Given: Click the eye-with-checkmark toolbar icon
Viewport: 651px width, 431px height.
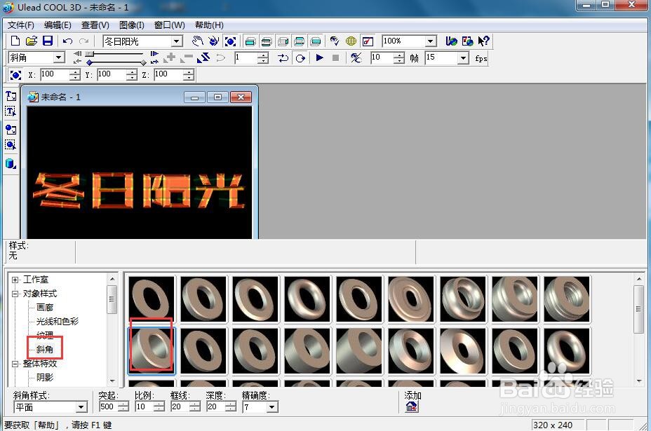Looking at the screenshot, I should (x=335, y=41).
